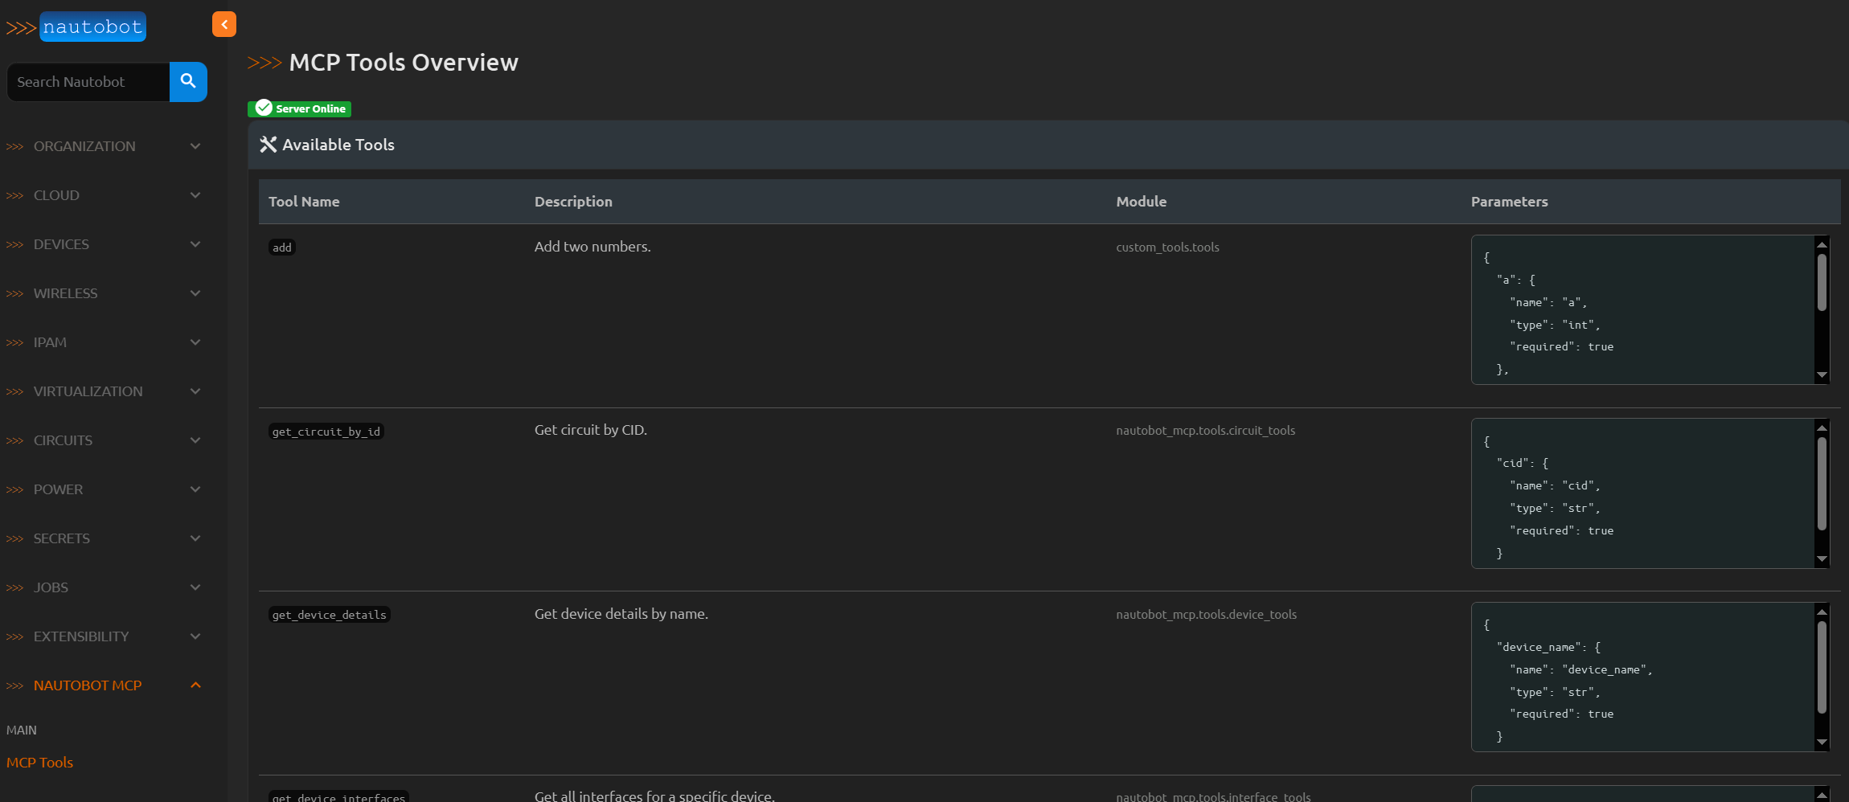Viewport: 1849px width, 802px height.
Task: Collapse the sidebar with orange arrow button
Action: (224, 24)
